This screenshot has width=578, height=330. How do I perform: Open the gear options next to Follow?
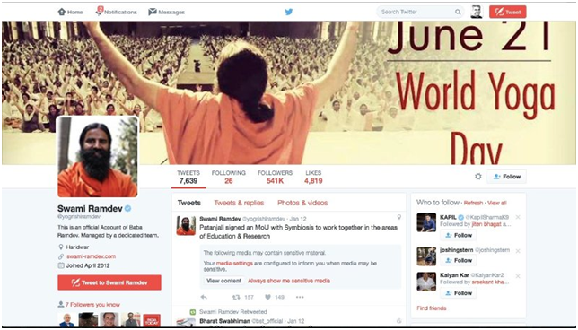click(478, 177)
